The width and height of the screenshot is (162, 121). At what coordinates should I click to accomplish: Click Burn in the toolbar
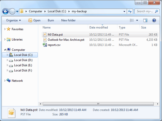click(x=51, y=20)
